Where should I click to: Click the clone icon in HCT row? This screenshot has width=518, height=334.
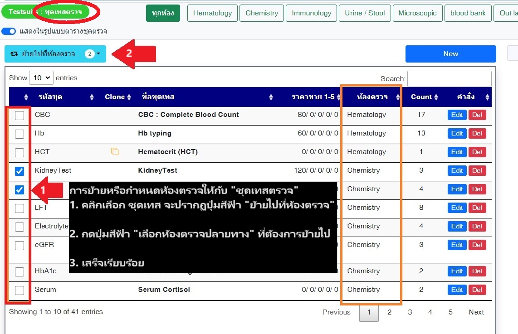point(115,151)
